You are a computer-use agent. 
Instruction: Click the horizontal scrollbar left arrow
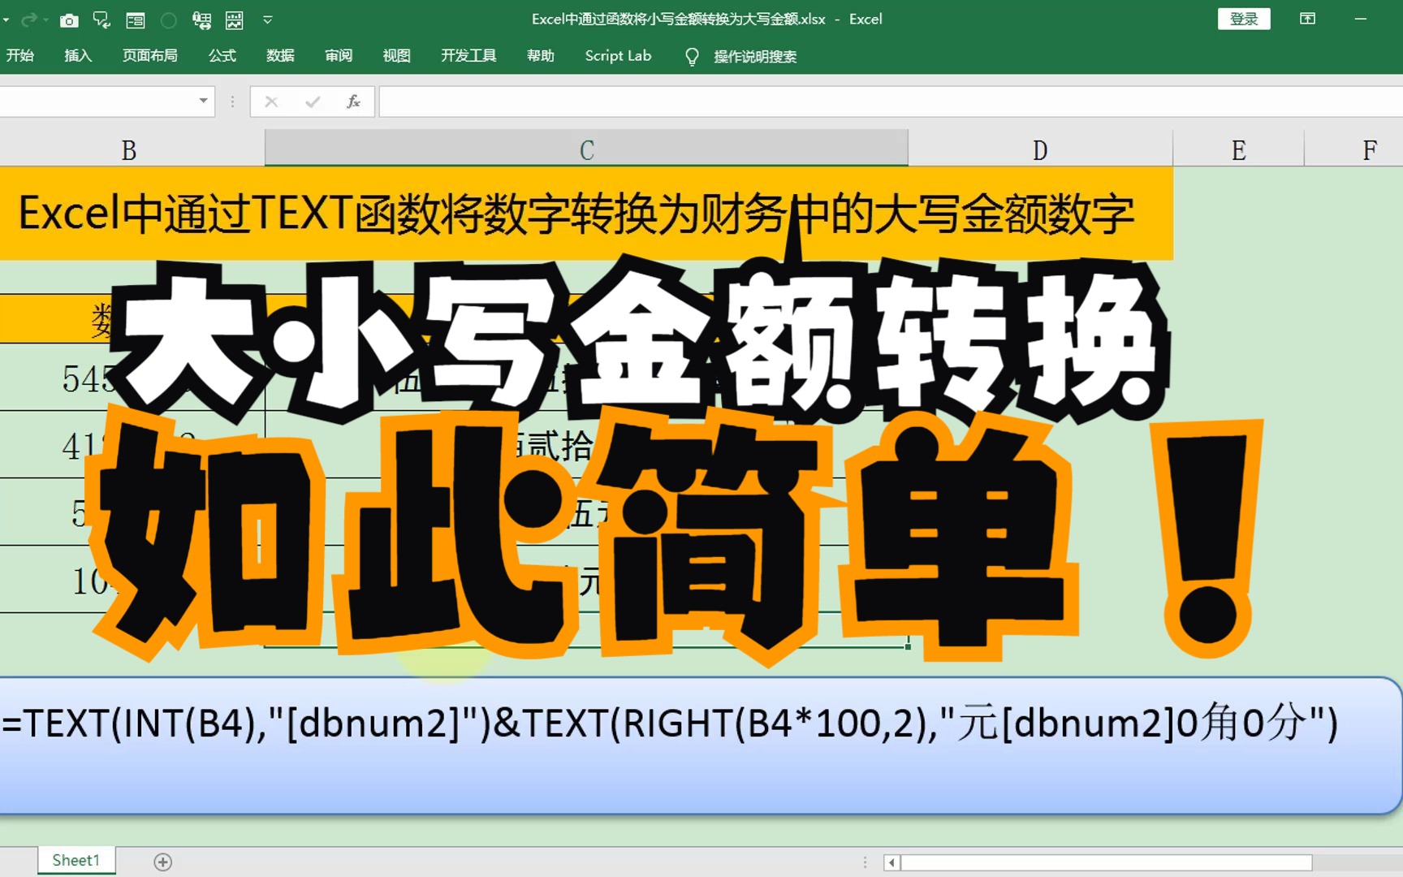[891, 862]
